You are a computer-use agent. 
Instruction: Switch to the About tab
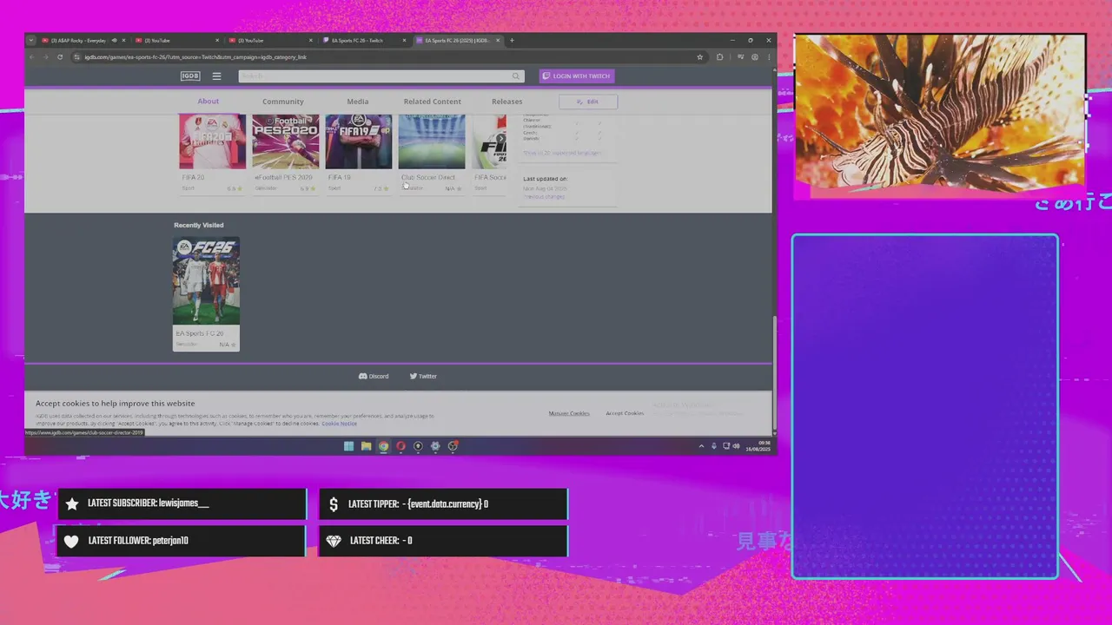coord(208,102)
